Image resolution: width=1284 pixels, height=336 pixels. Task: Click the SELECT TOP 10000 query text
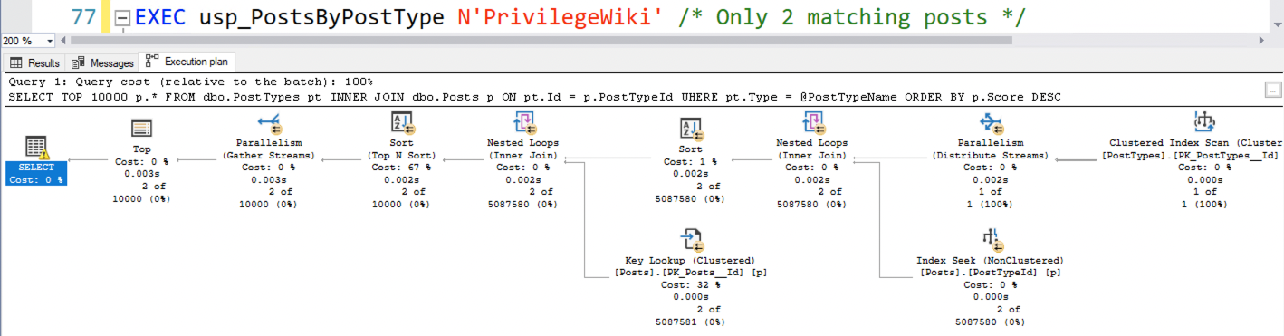click(x=533, y=96)
